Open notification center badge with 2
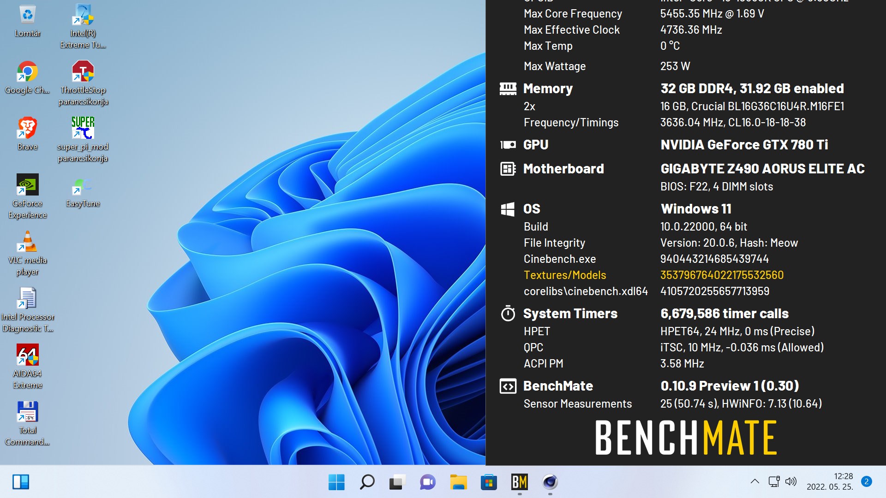Viewport: 886px width, 498px height. [867, 481]
